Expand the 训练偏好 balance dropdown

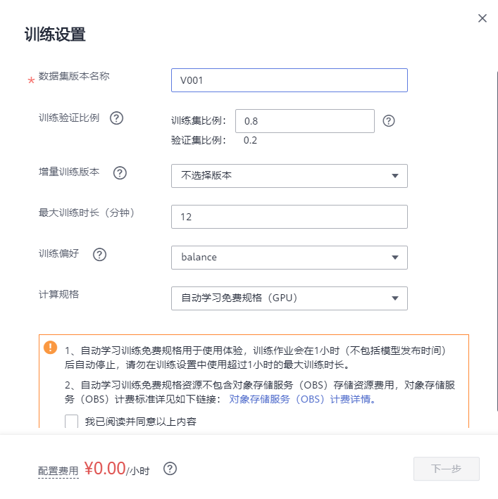[289, 258]
